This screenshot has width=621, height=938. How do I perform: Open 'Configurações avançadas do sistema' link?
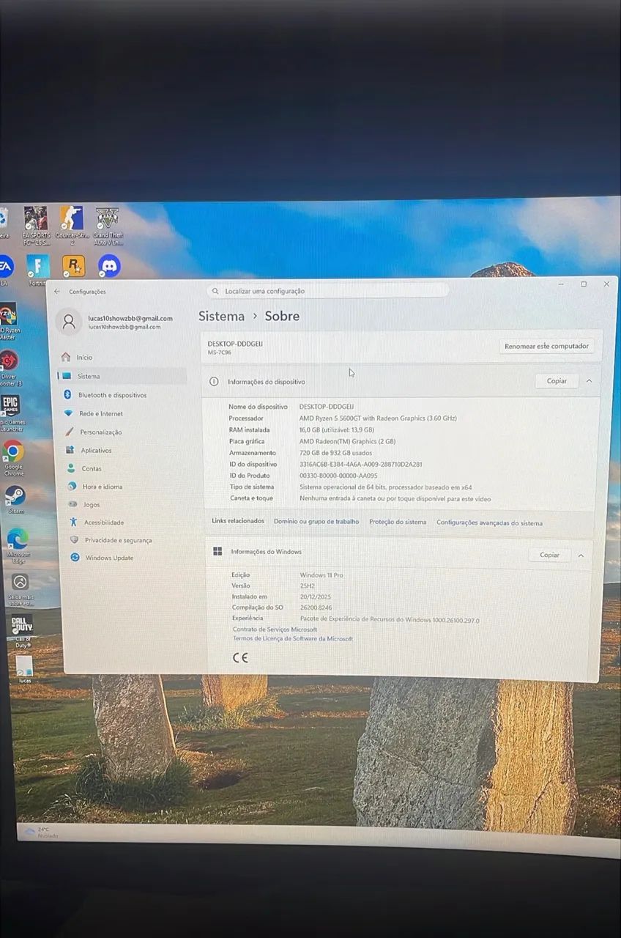[489, 522]
